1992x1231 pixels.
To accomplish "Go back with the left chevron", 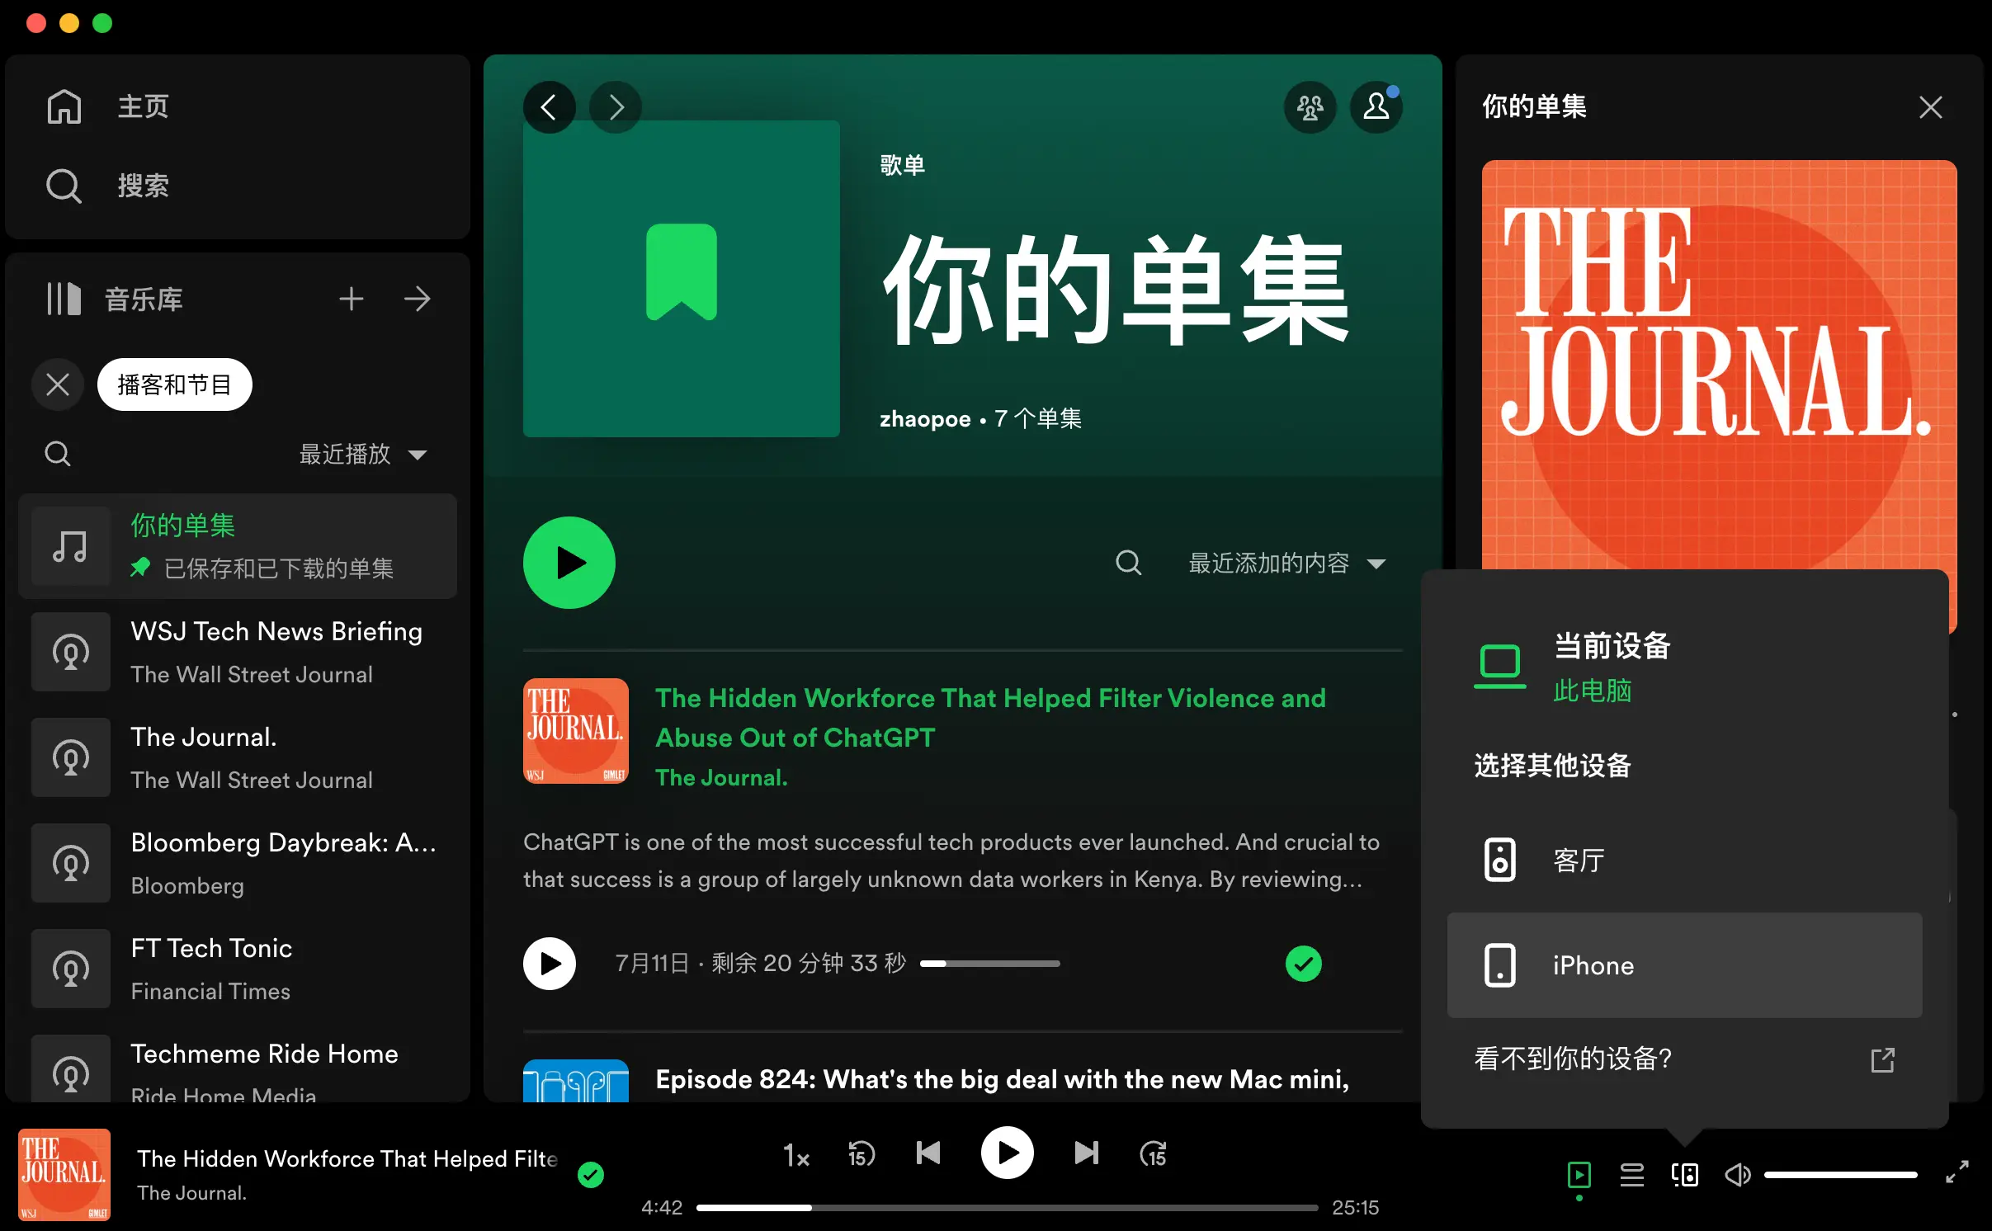I will 550,107.
